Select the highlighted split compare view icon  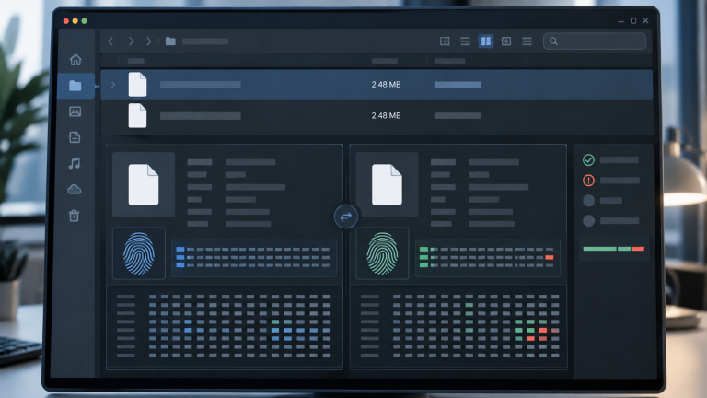(486, 41)
